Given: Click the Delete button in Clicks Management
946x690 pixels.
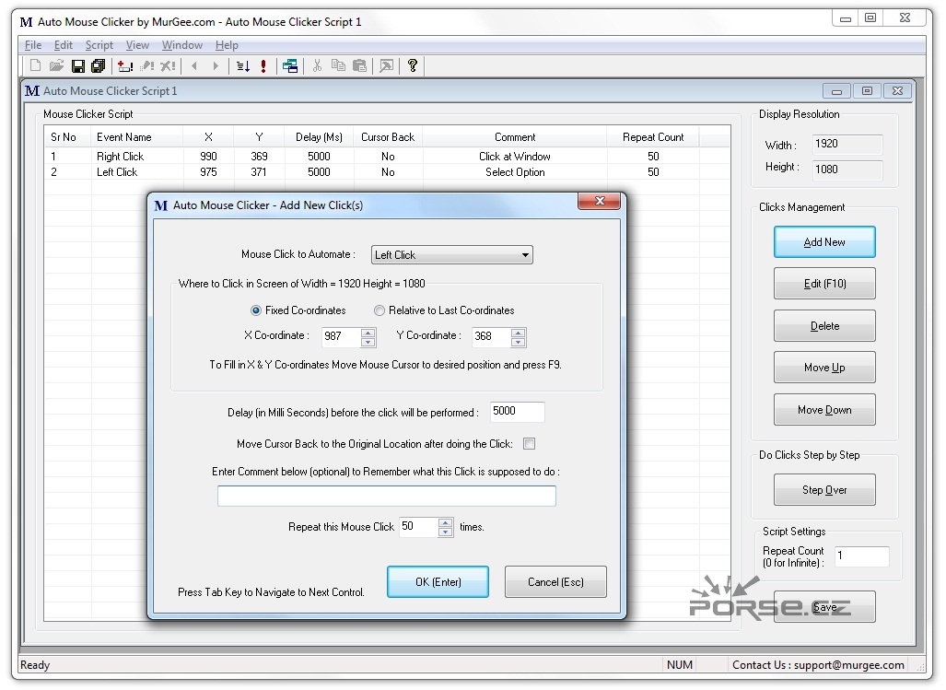Looking at the screenshot, I should pyautogui.click(x=824, y=326).
